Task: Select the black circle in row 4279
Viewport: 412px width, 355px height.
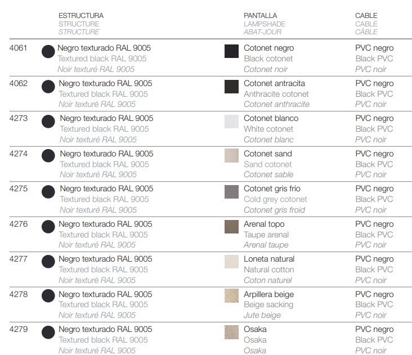Action: [x=48, y=332]
